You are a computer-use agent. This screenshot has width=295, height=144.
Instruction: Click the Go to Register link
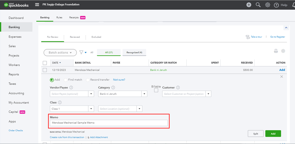278,37
